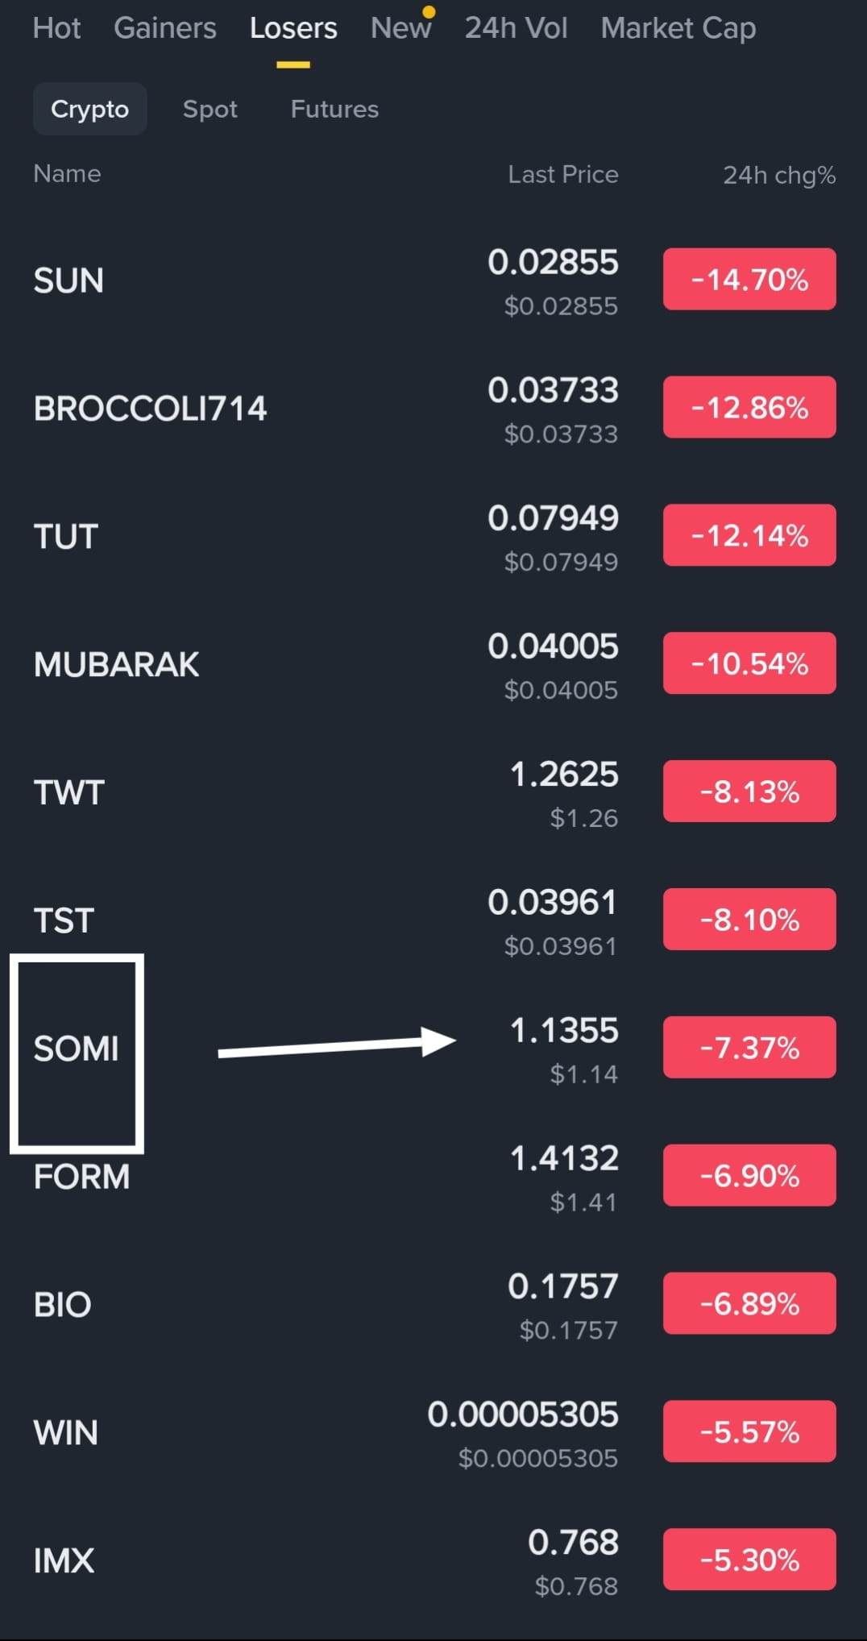Open the Gainers tab
Viewport: 867px width, 1641px height.
pos(165,28)
